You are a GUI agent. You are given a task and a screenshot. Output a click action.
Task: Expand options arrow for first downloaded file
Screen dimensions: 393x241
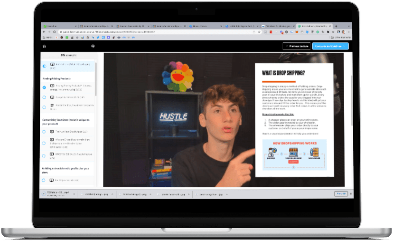[74, 194]
